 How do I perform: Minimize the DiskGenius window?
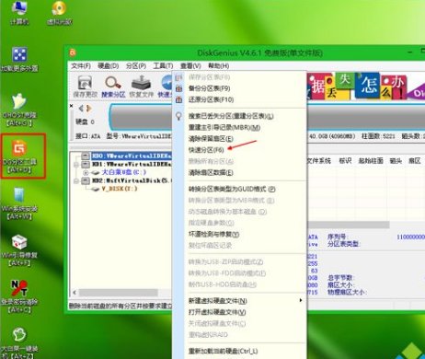point(410,52)
